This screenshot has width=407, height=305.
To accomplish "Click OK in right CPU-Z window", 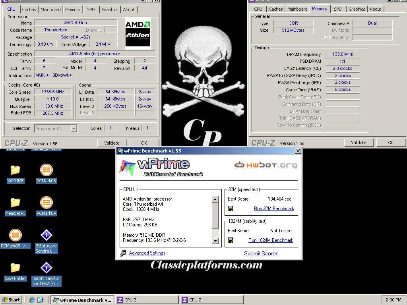I will pyautogui.click(x=391, y=143).
